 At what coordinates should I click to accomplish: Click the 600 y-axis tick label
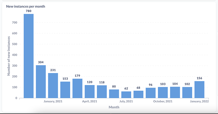(15, 33)
